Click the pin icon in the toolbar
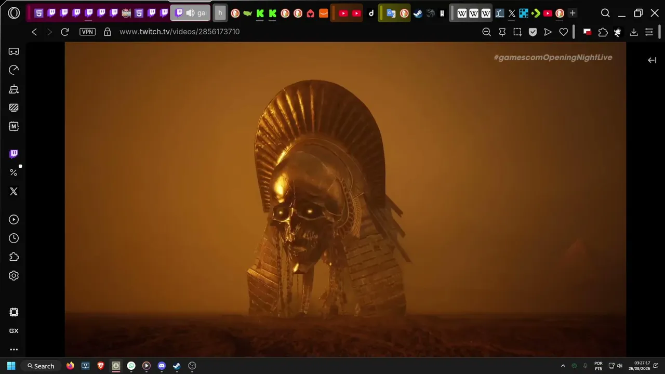Viewport: 665px width, 374px height. pyautogui.click(x=502, y=32)
